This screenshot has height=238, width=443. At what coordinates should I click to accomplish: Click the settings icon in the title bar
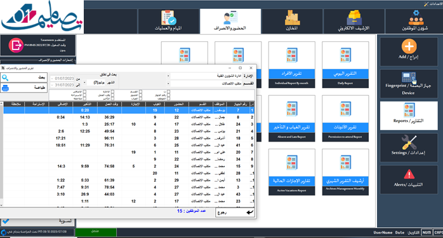426,4
